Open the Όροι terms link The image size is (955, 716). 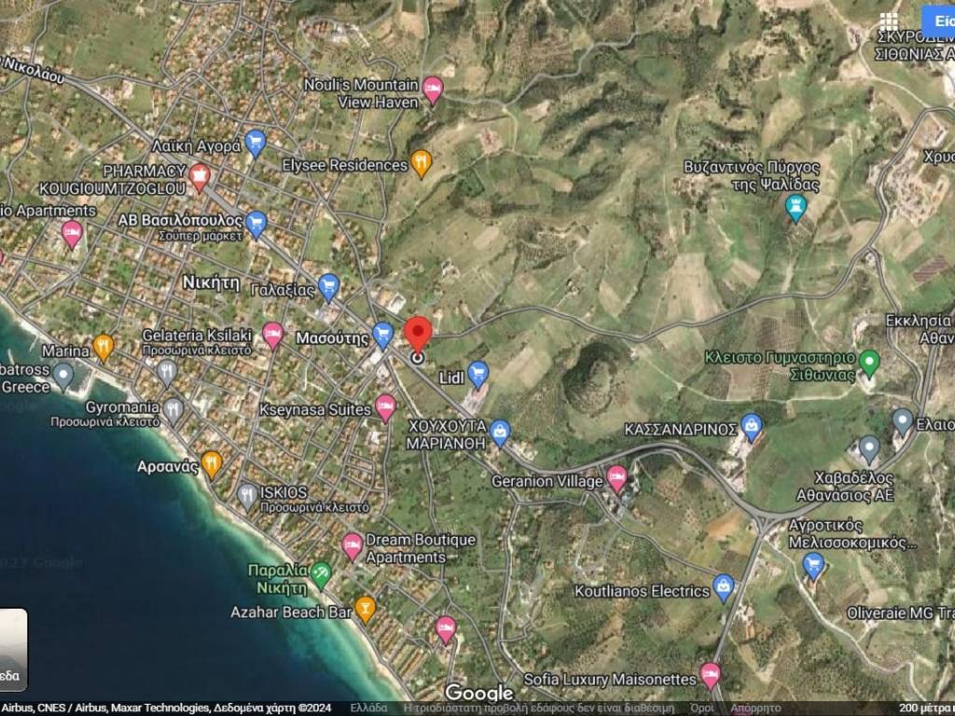click(x=701, y=708)
